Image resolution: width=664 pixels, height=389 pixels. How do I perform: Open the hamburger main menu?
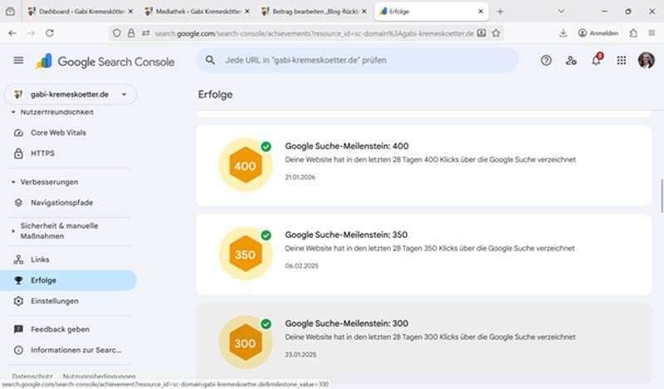18,61
